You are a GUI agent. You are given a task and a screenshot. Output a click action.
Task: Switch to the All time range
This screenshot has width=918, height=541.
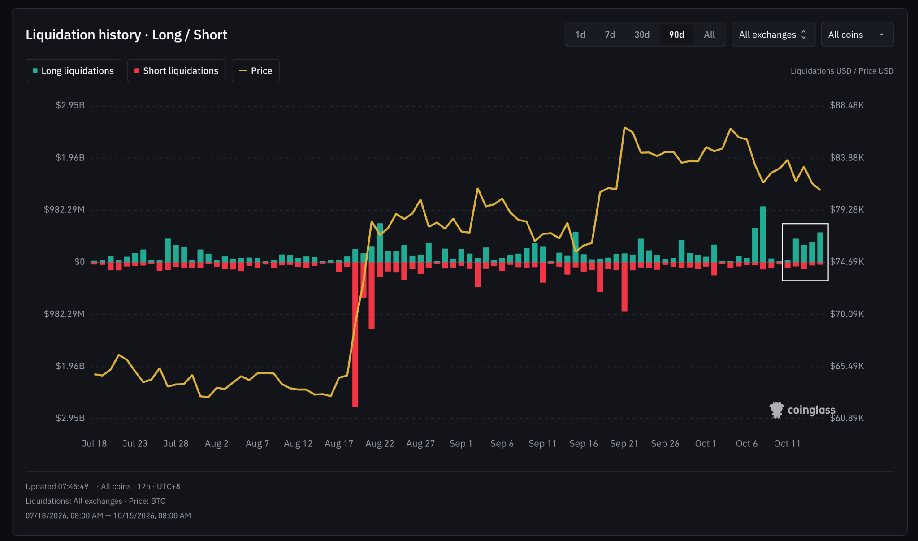pos(709,35)
